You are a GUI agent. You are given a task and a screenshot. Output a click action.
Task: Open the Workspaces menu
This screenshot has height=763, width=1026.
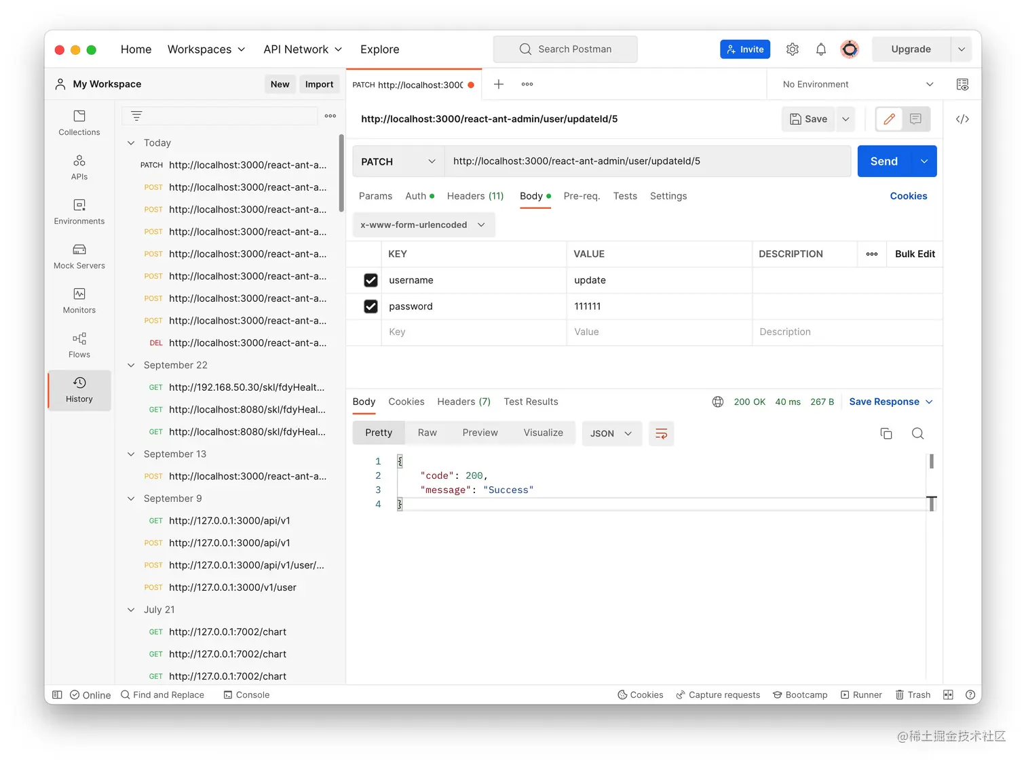point(206,50)
